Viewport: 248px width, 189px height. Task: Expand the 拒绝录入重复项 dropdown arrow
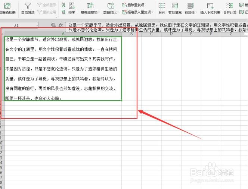153,12
